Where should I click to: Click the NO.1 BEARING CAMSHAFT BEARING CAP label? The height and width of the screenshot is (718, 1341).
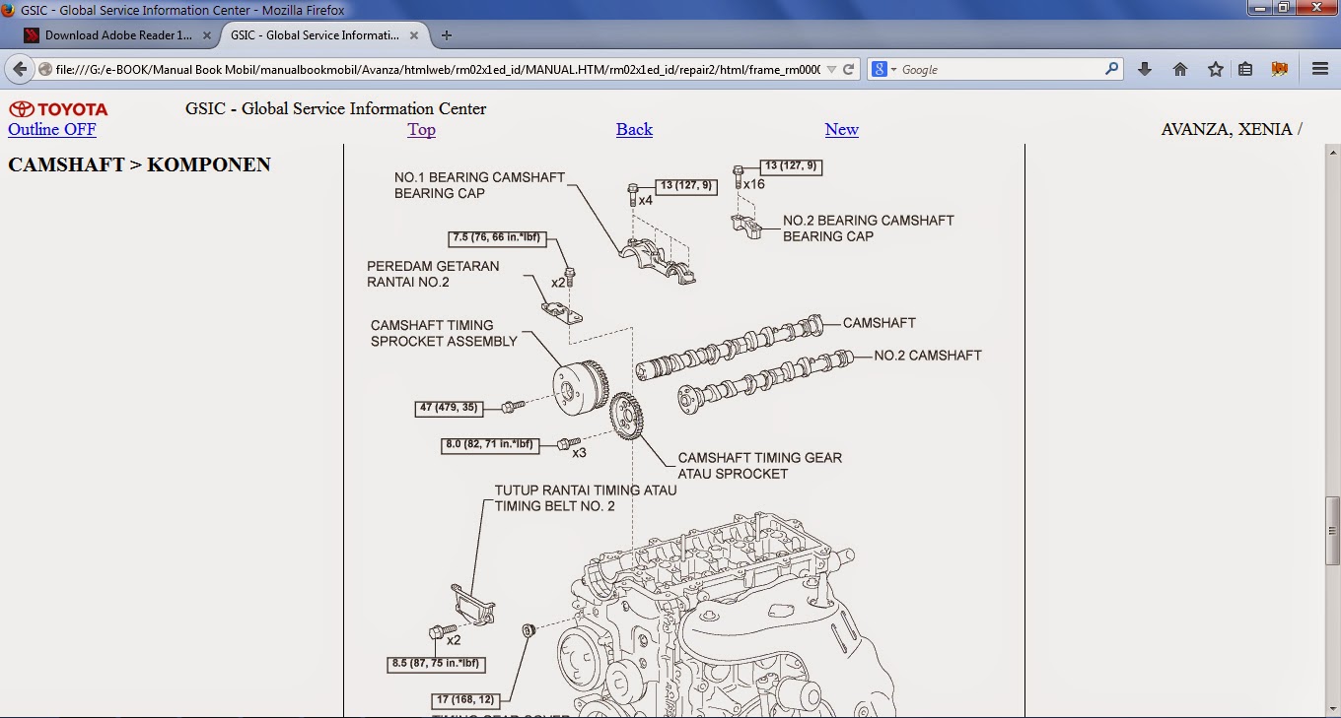point(479,185)
